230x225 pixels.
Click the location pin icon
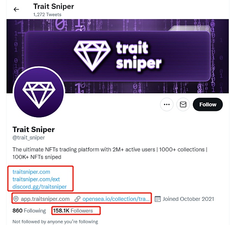coord(16,199)
